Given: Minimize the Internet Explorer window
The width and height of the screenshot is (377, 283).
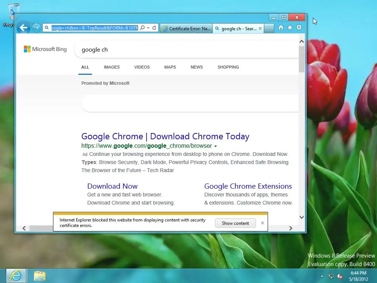Looking at the screenshot, I should (274, 18).
